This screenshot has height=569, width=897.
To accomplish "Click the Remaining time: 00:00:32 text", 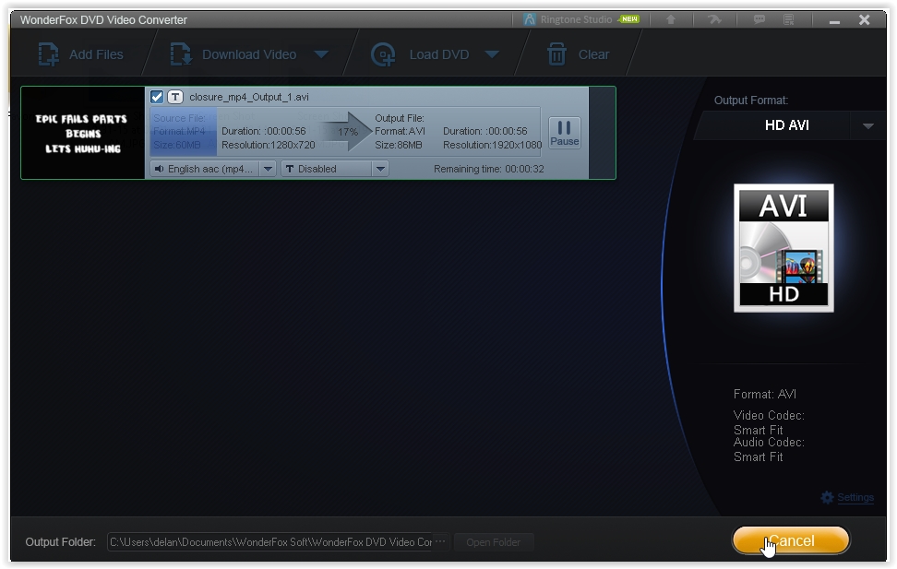I will coord(488,169).
